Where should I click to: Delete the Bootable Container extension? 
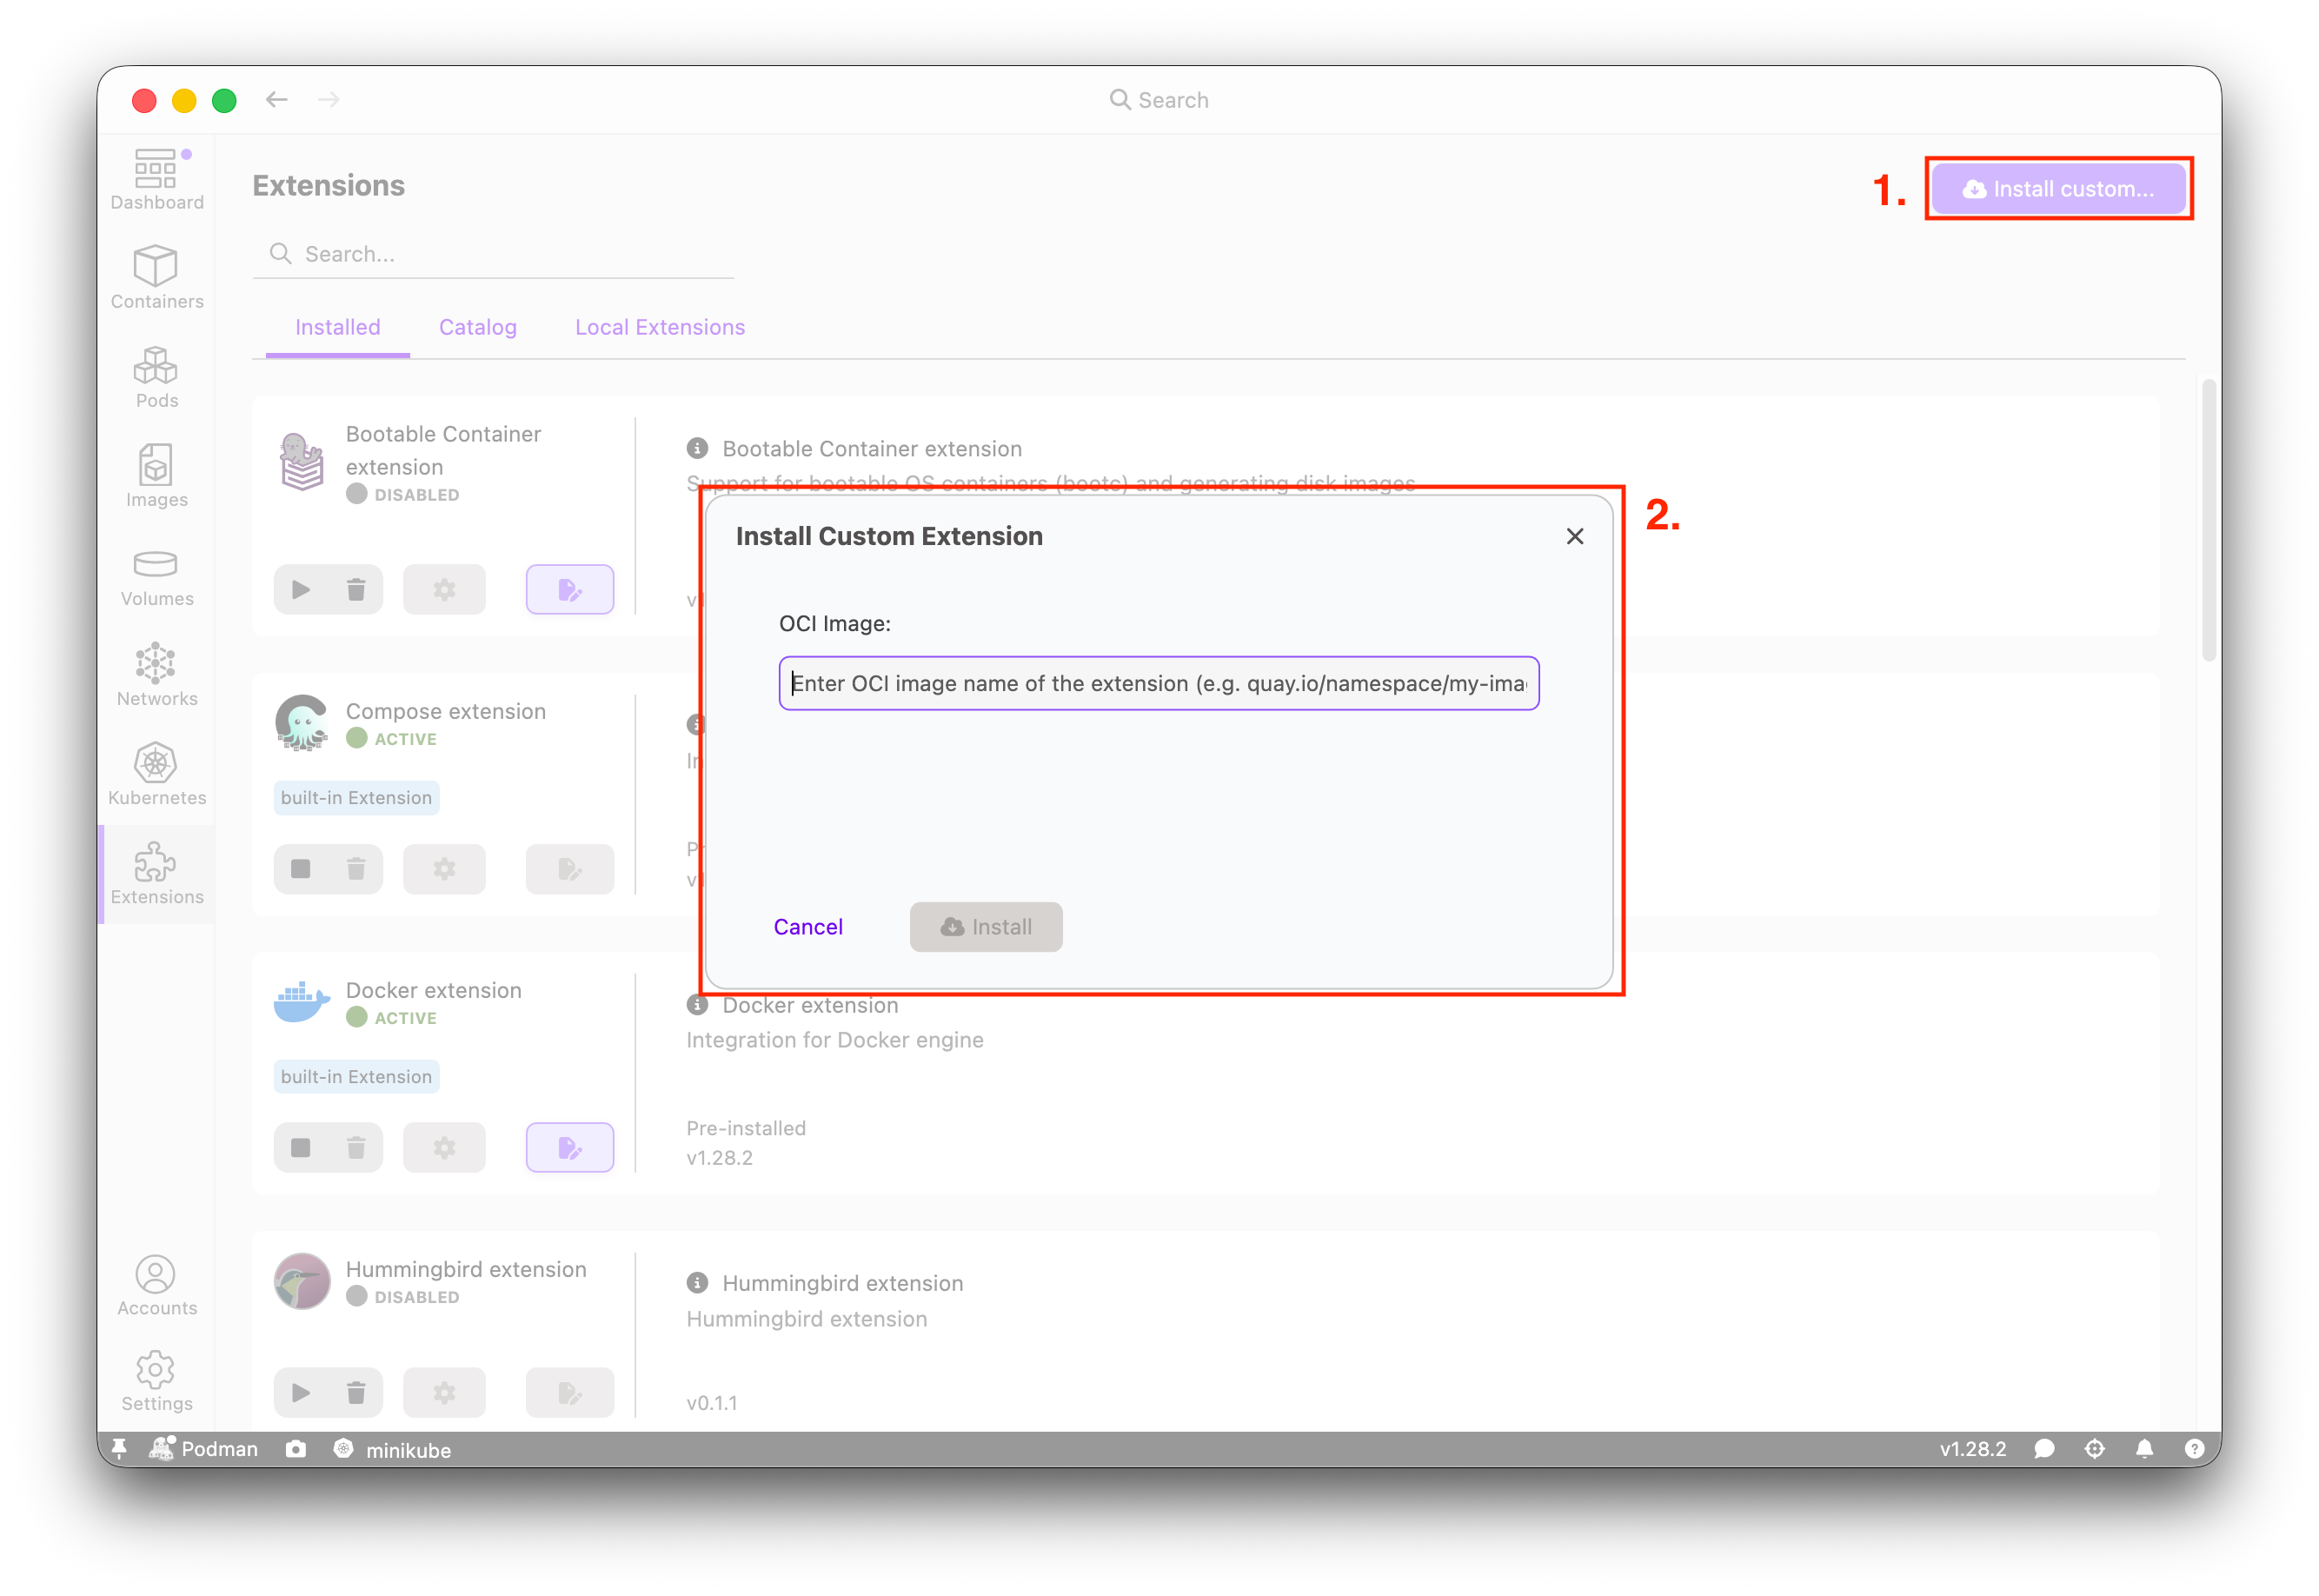point(355,589)
